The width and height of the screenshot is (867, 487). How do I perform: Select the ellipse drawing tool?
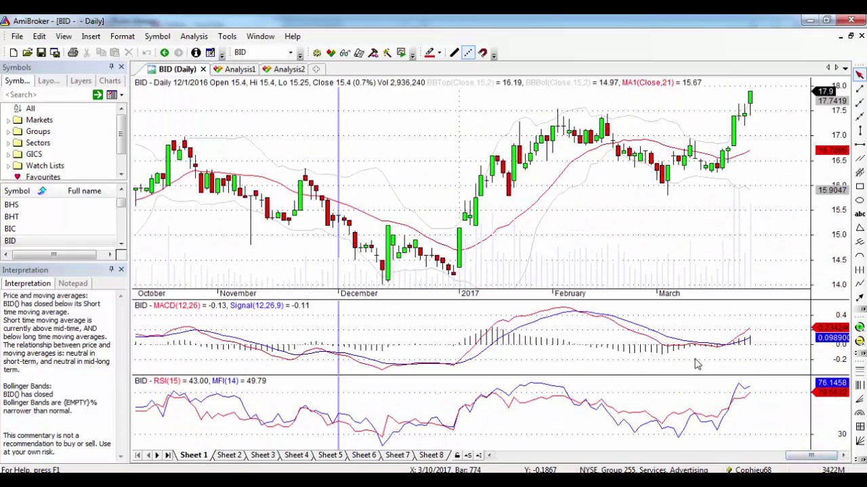tap(860, 200)
